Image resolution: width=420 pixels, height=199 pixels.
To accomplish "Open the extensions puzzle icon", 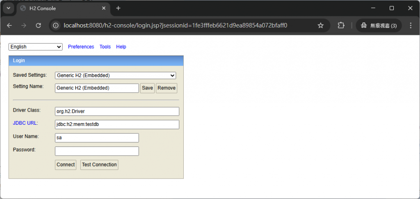I will pos(341,25).
